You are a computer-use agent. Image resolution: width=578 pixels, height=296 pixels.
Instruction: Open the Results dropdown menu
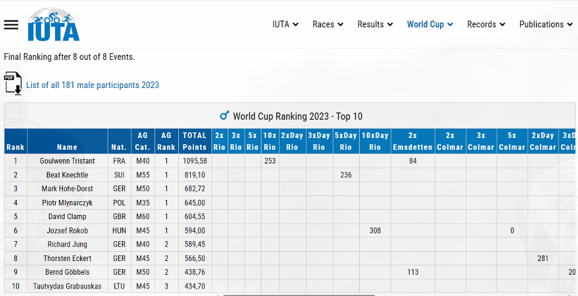(x=375, y=24)
